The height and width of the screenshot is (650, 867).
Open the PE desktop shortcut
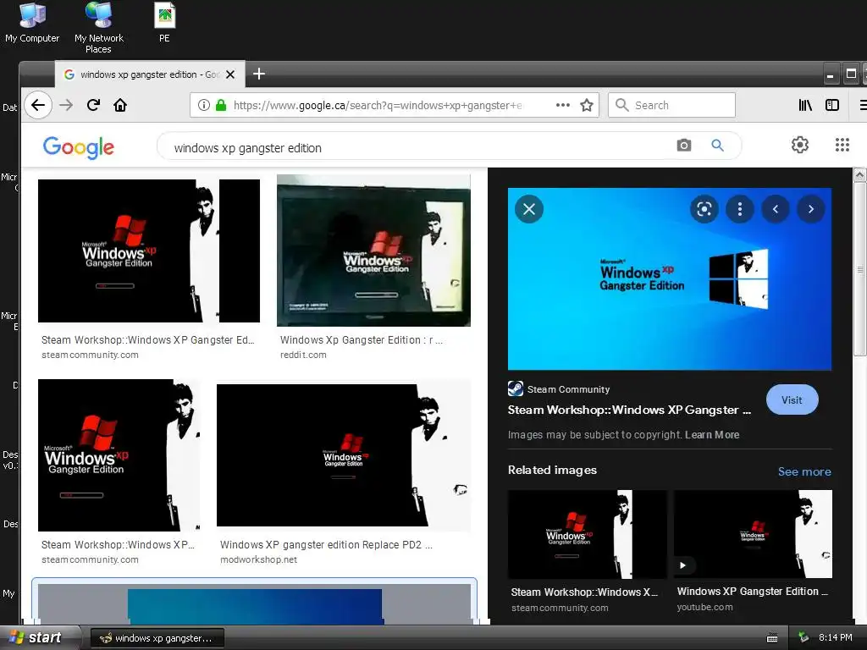point(164,22)
